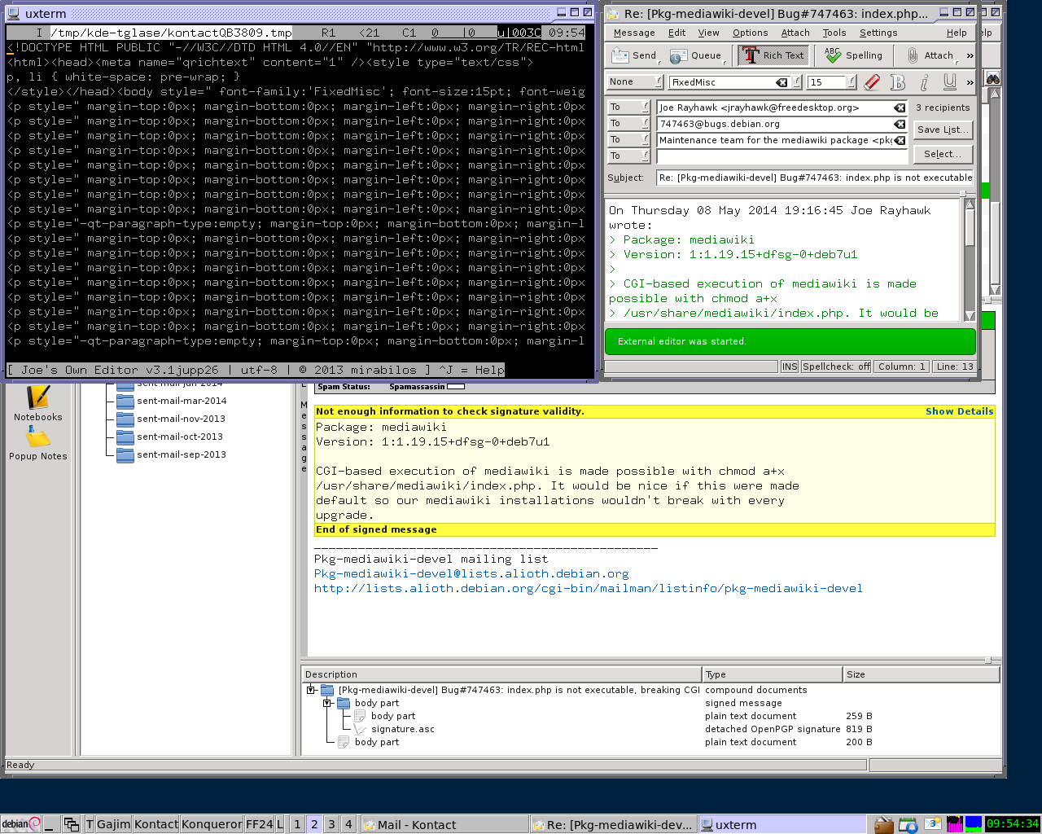Toggle the Spellcheck: off status indicator
Viewport: 1042px width, 834px height.
point(836,367)
